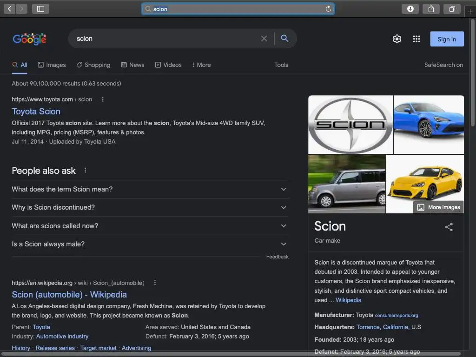Open Parent: Toyota link
The width and height of the screenshot is (476, 357).
point(41,327)
